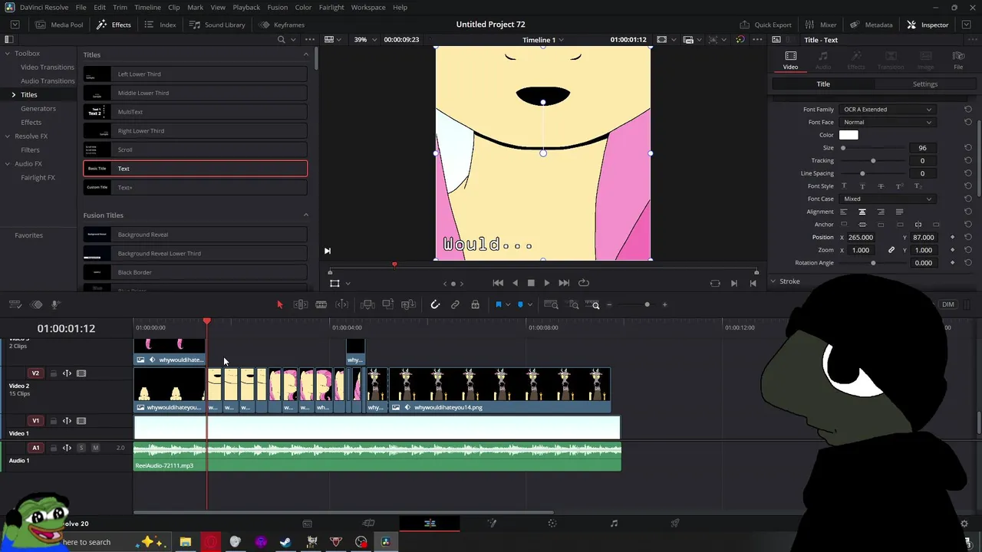Open the Fairlight menu
Screen dimensions: 982x552
331,7
